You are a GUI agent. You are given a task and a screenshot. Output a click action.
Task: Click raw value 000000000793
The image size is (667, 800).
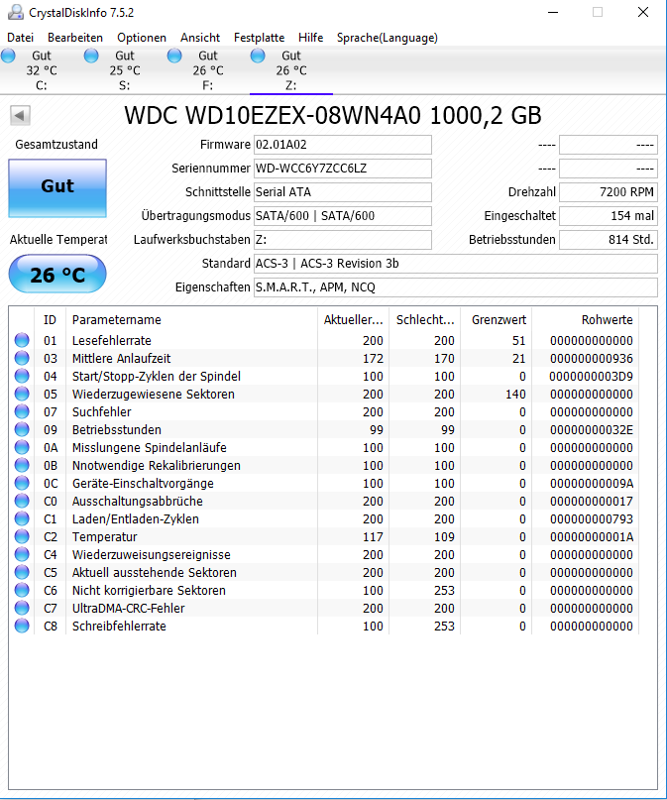[x=591, y=518]
